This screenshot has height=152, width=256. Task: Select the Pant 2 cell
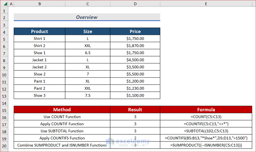click(x=39, y=88)
